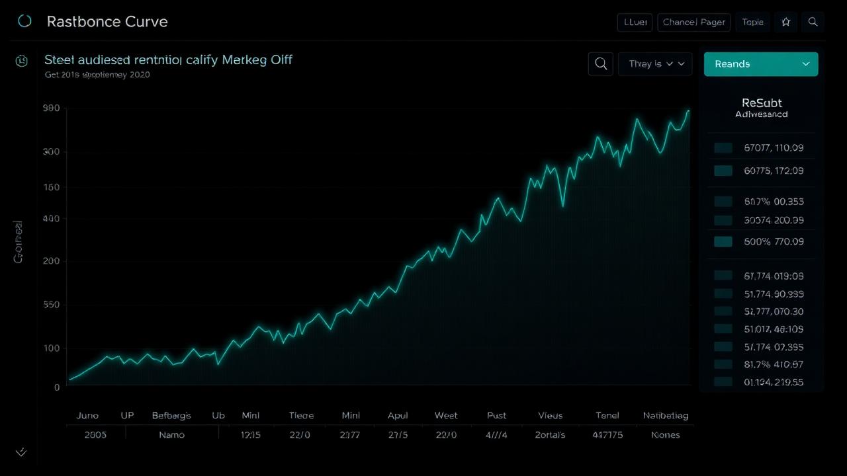Click swatch next to 600% 770.09
847x476 pixels.
[x=723, y=242]
